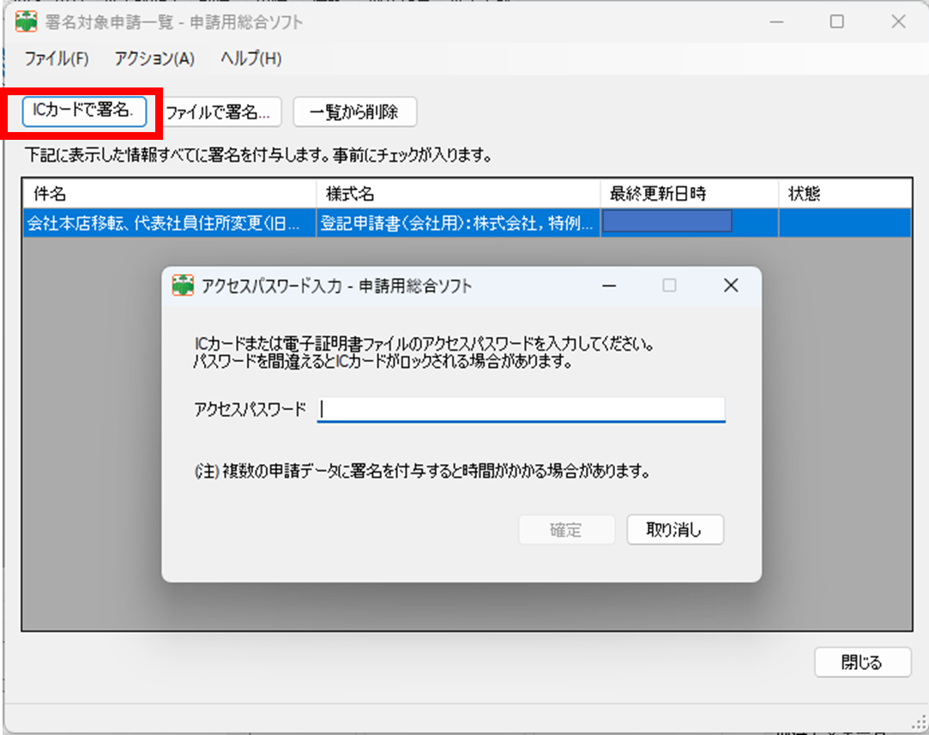Cancel with the 取り消し button
Screen dimensions: 929x735
[x=674, y=530]
